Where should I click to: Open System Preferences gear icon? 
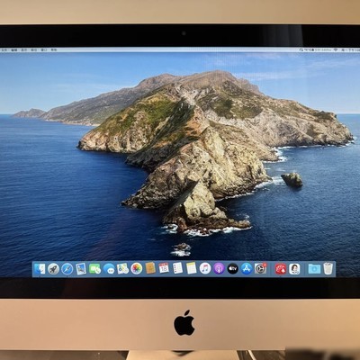tap(260, 268)
